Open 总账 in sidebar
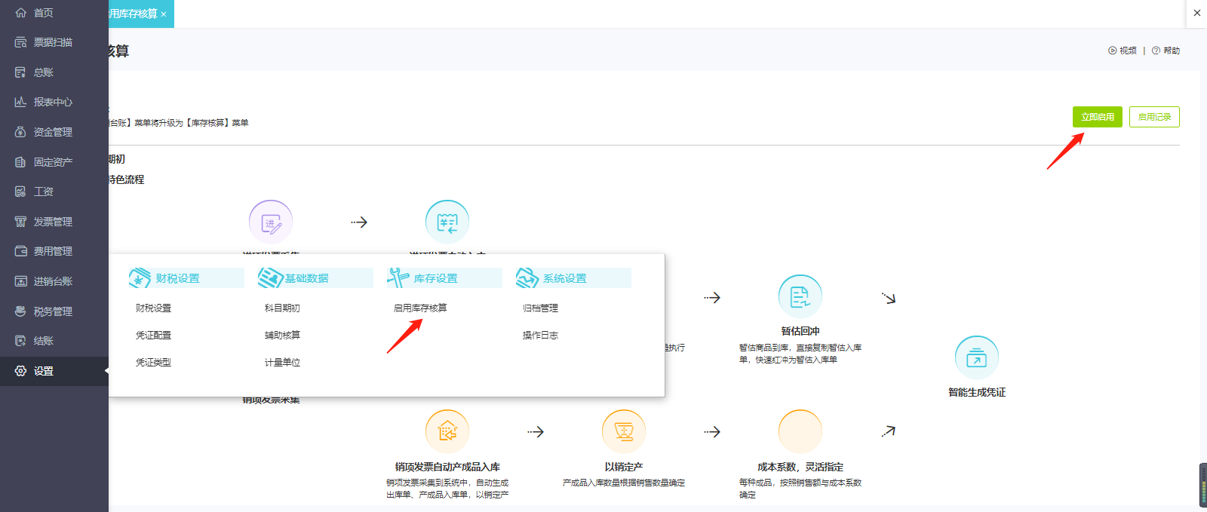Screen dimensions: 1207x512 (54, 72)
